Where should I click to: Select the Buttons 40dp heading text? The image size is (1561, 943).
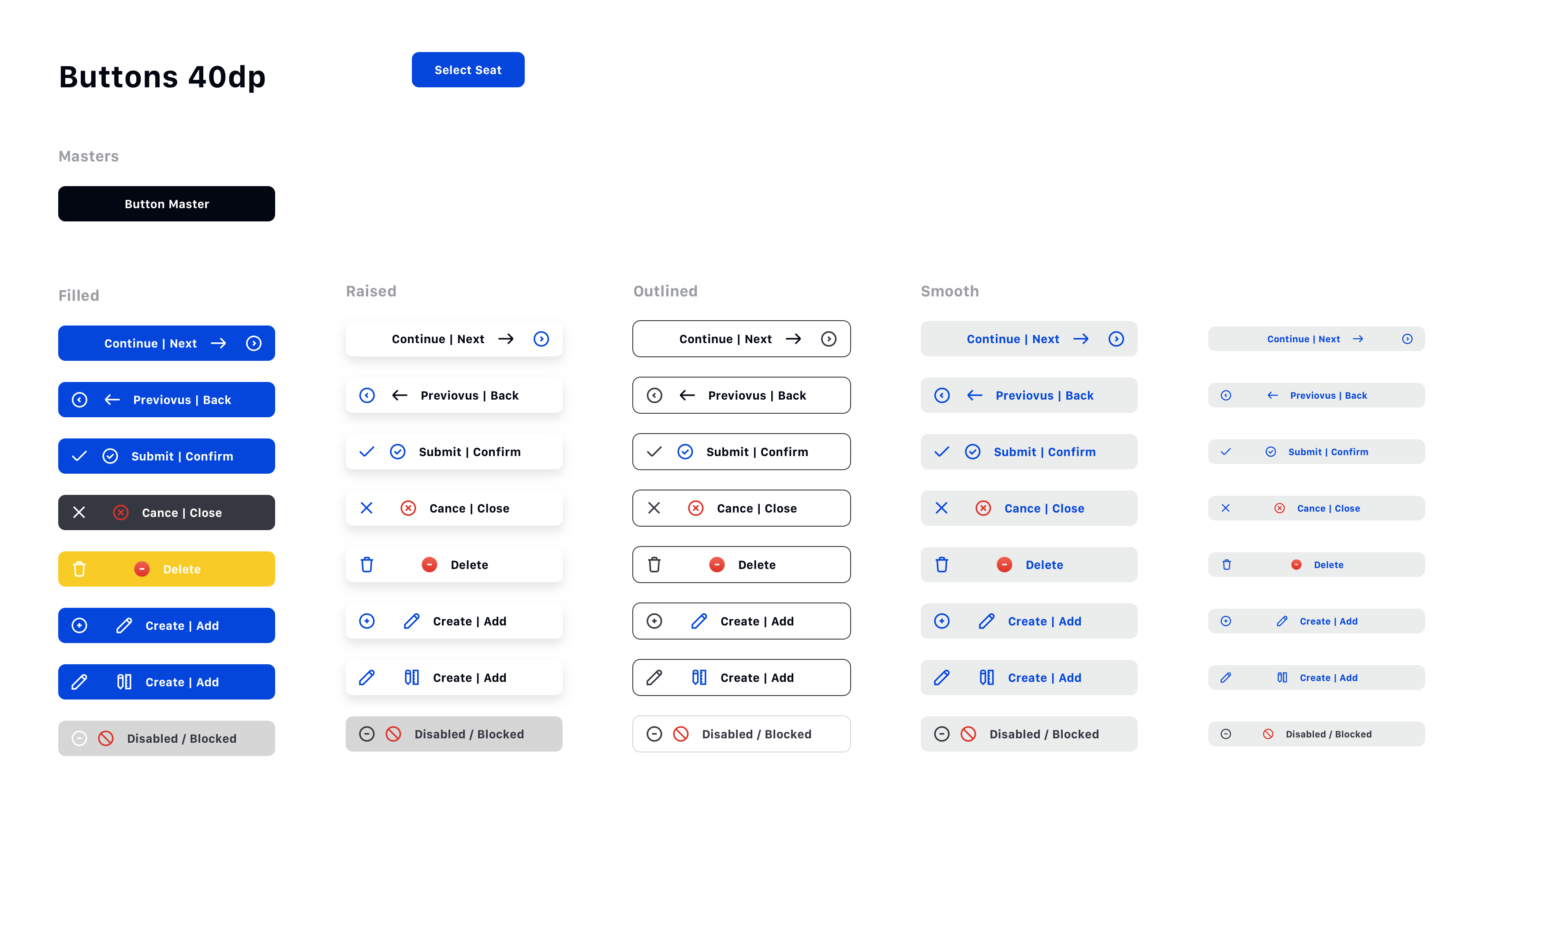[162, 77]
